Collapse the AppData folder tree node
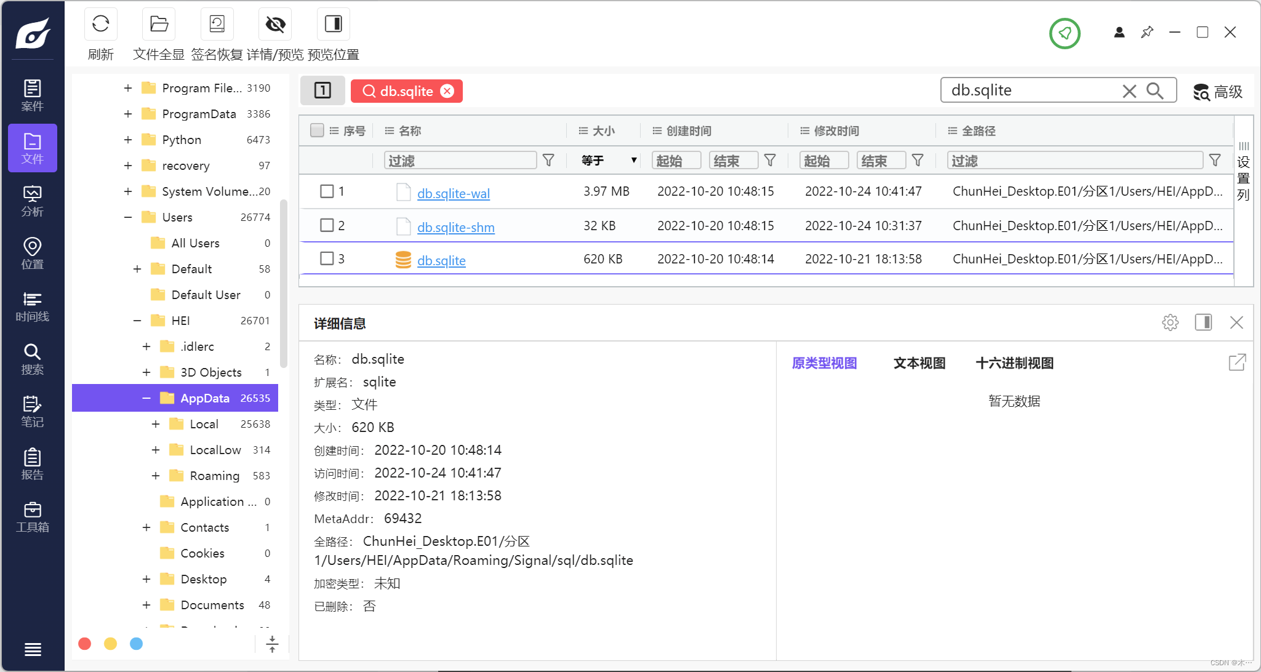The height and width of the screenshot is (672, 1261). [146, 398]
